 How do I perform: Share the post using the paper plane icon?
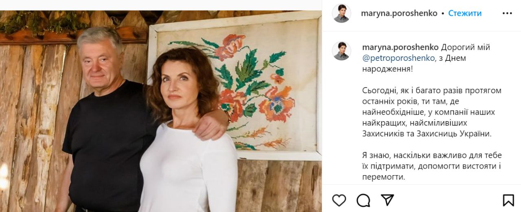(387, 200)
